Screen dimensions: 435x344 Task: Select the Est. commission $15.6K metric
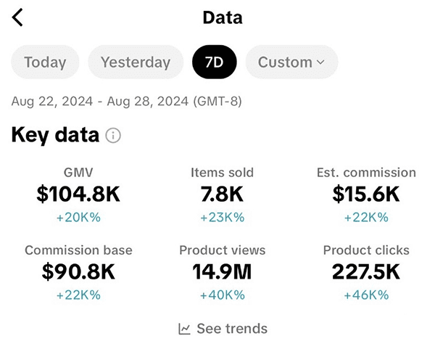pos(366,194)
